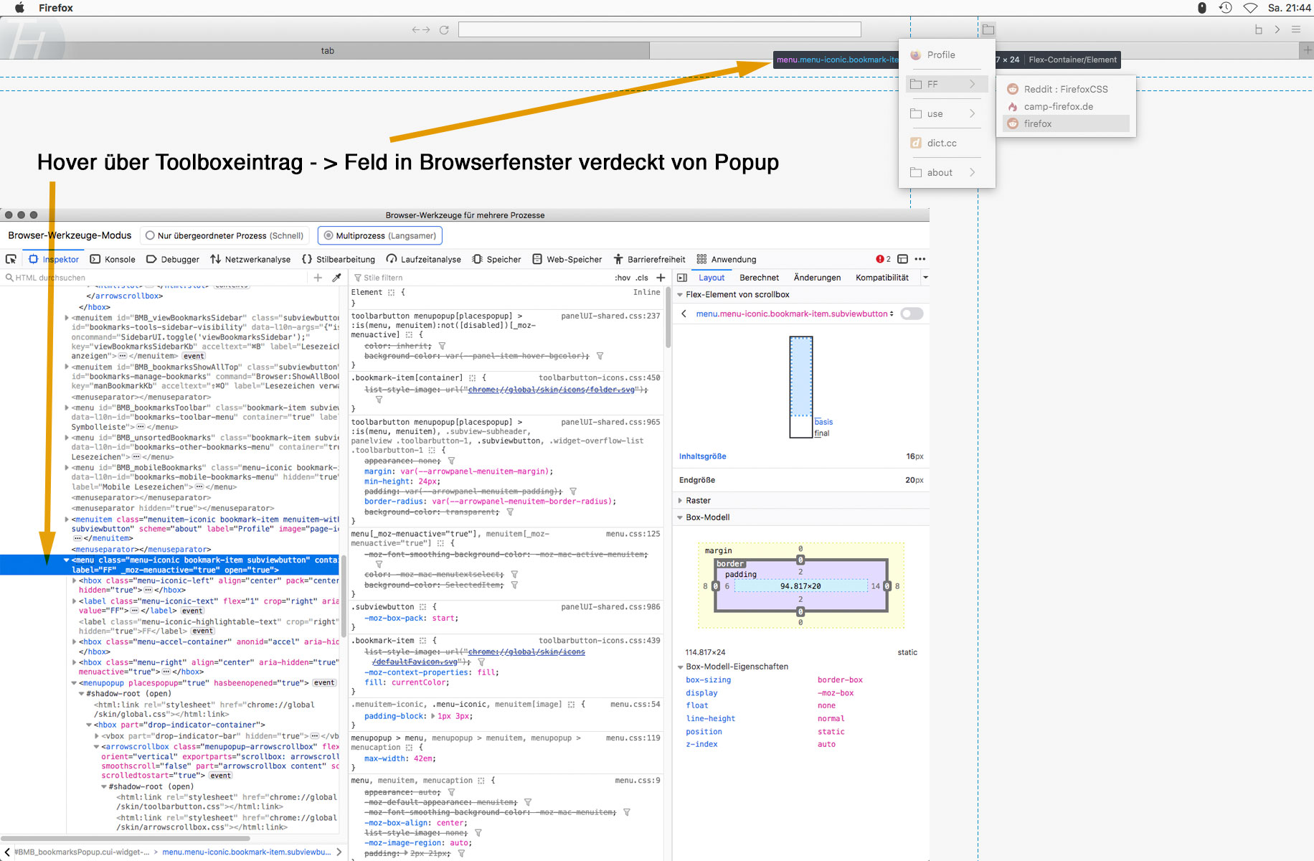
Task: Open the Kompatibilität tab
Action: [x=882, y=278]
